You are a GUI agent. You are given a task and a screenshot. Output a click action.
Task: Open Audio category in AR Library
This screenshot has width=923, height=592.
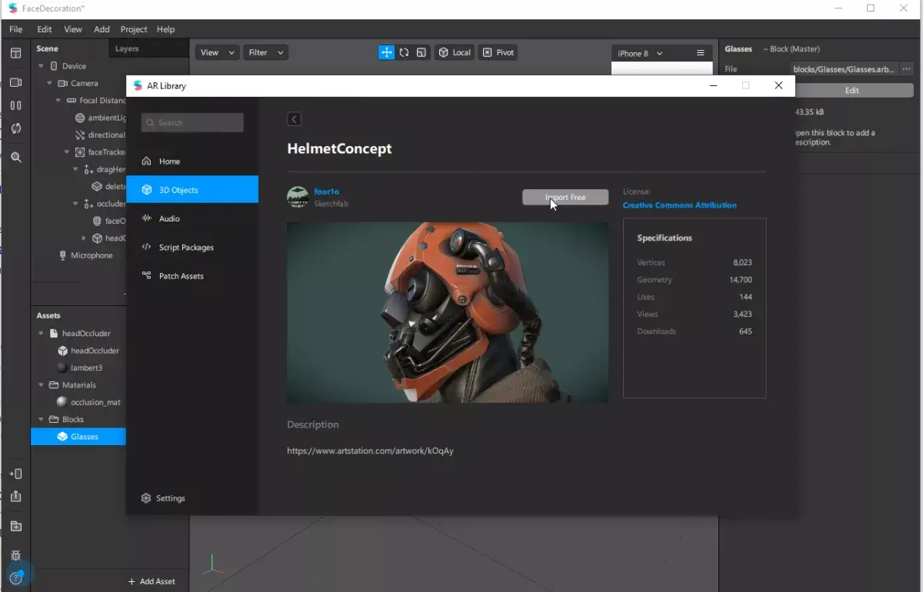[192, 218]
